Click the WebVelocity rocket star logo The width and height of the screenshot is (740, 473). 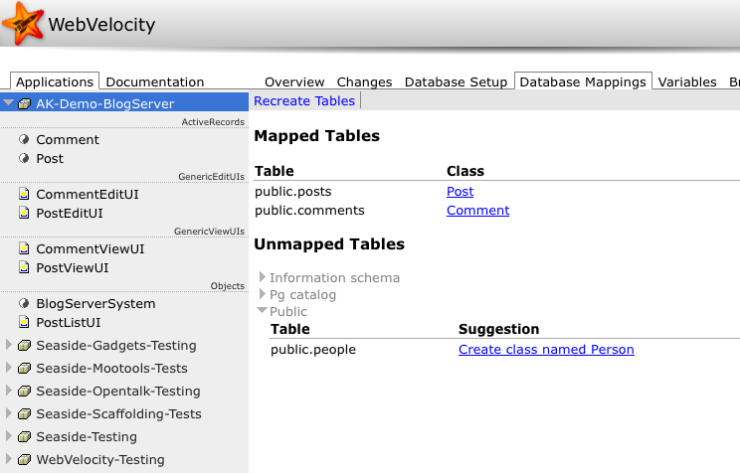coord(22,23)
